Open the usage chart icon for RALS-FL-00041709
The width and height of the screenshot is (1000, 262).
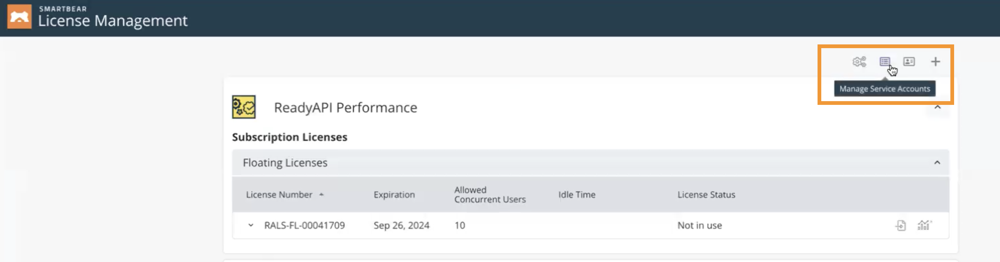[x=924, y=225]
